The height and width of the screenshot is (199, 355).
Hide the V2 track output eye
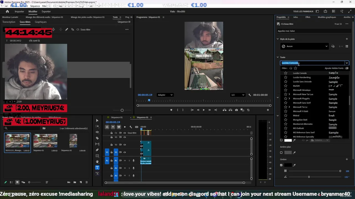(x=125, y=145)
